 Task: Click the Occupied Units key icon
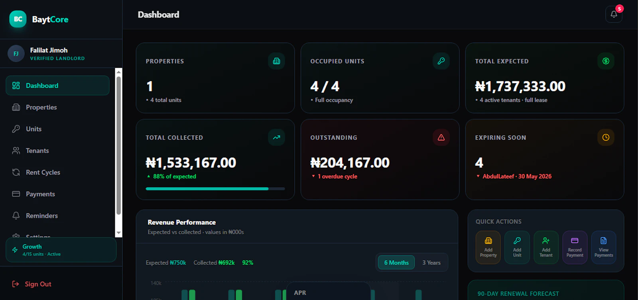(x=441, y=61)
